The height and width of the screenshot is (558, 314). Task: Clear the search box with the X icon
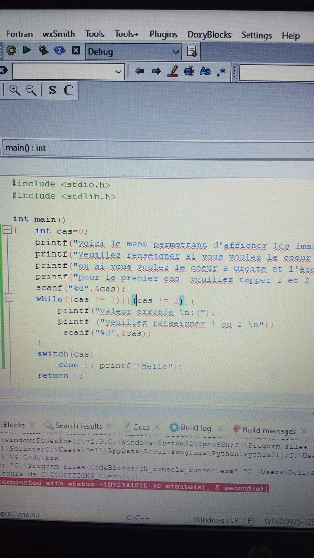(x=3, y=71)
